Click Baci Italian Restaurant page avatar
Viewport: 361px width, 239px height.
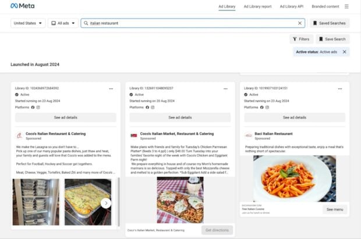(x=248, y=135)
